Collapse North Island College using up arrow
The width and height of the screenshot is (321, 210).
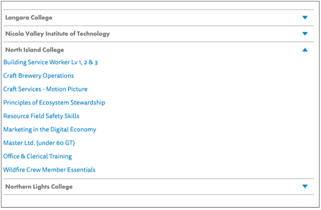pyautogui.click(x=305, y=50)
